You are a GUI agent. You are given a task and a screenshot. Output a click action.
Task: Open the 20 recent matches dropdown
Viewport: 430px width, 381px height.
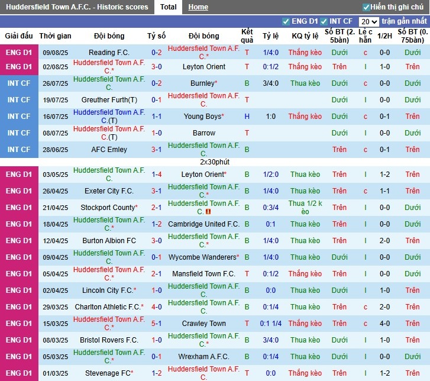[x=368, y=21]
